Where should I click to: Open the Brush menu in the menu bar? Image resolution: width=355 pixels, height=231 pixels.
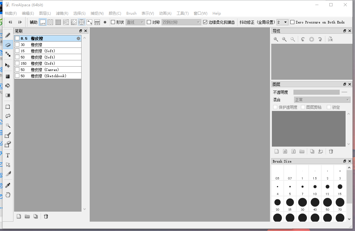click(131, 13)
